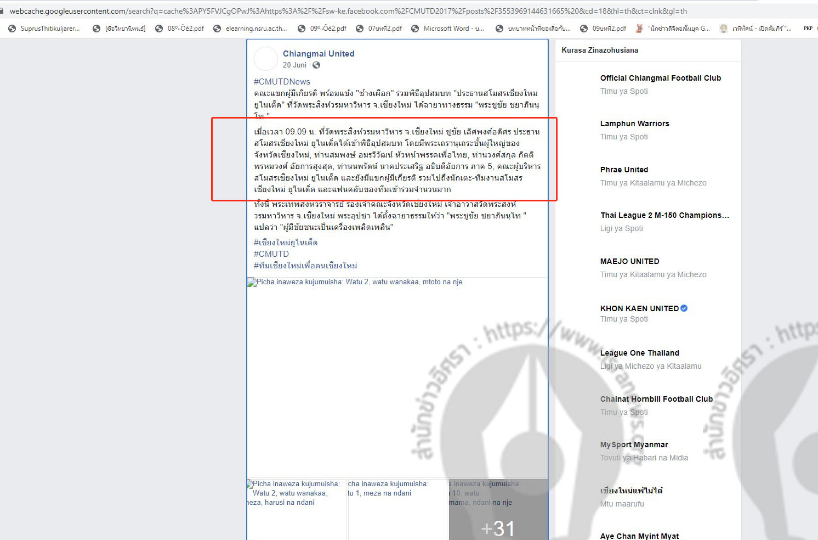The height and width of the screenshot is (540, 818).
Task: Click the globe icon of SuprusThitikuljarer bookmark
Action: tap(12, 29)
